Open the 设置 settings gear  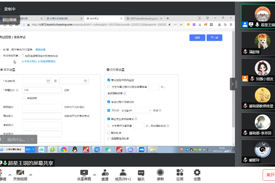[197, 172]
